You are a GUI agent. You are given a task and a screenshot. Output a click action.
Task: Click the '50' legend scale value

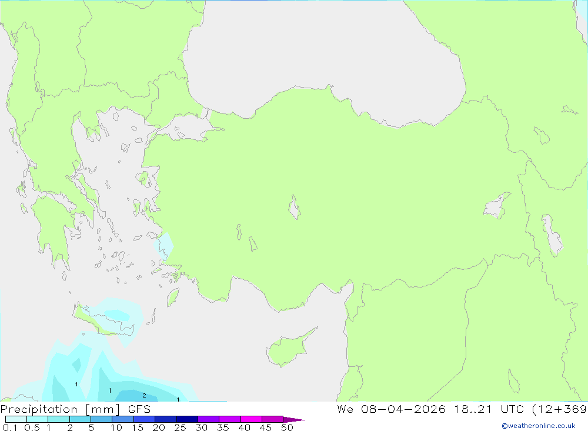pyautogui.click(x=287, y=427)
